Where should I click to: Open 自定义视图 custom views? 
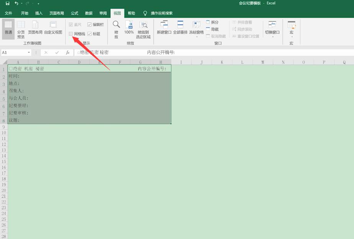coord(53,28)
